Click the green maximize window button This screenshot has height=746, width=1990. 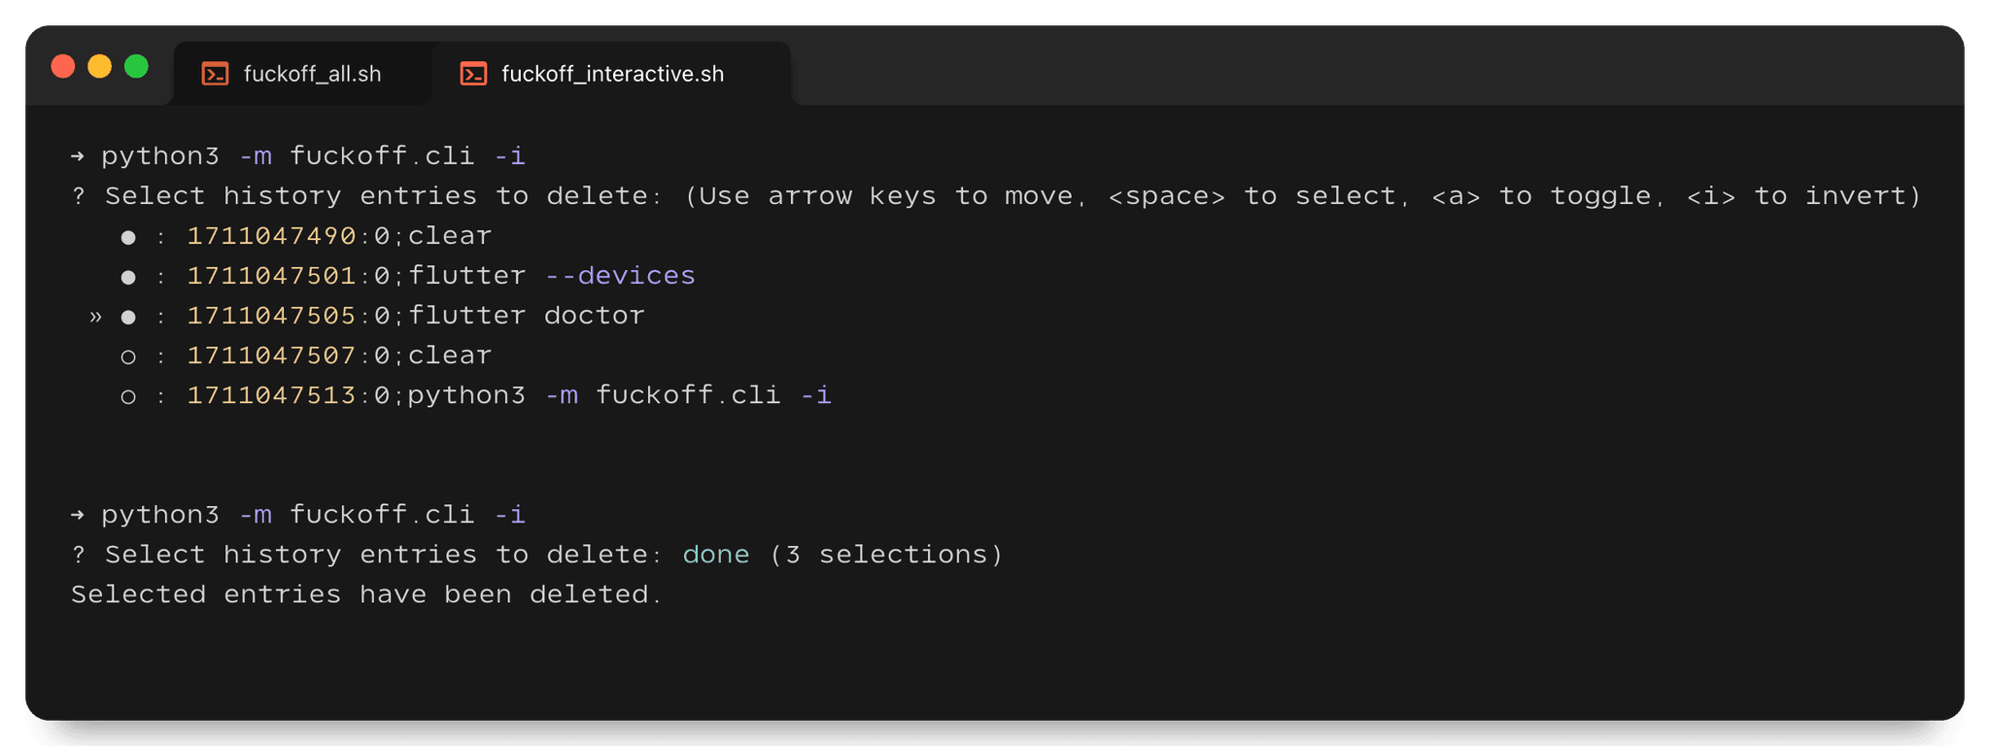click(x=136, y=66)
